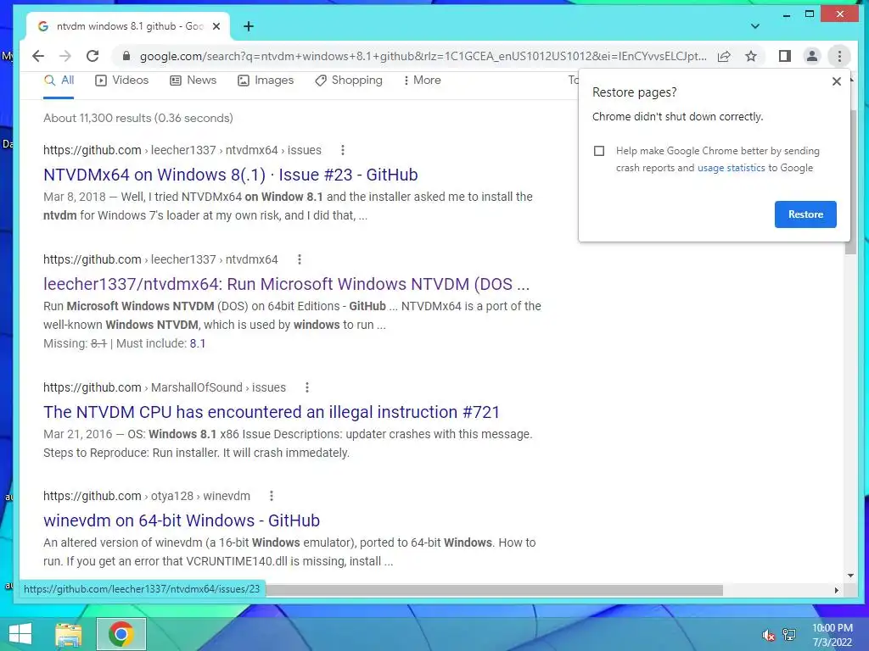This screenshot has width=869, height=651.
Task: Open leecher1337/ntvdmx64 Run Microsoft Windows NTVDM link
Action: click(287, 284)
